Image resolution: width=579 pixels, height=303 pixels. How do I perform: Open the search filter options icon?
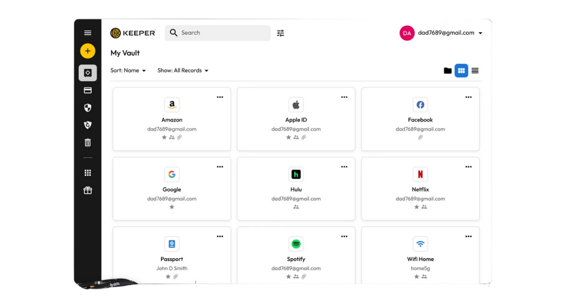(280, 33)
